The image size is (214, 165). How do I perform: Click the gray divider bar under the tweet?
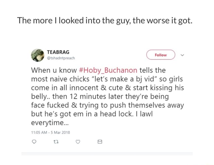pos(107,154)
